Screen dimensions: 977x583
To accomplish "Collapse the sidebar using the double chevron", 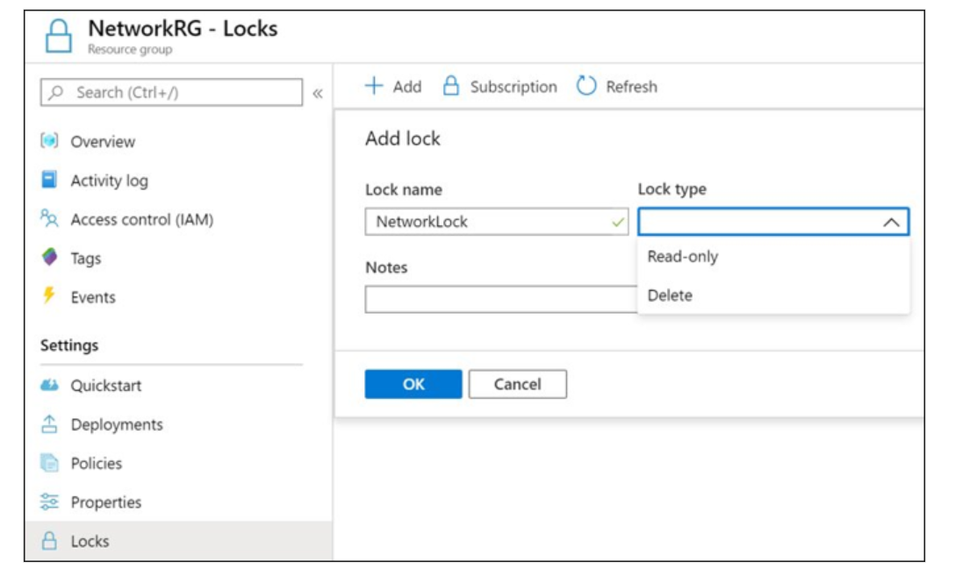I will (317, 91).
